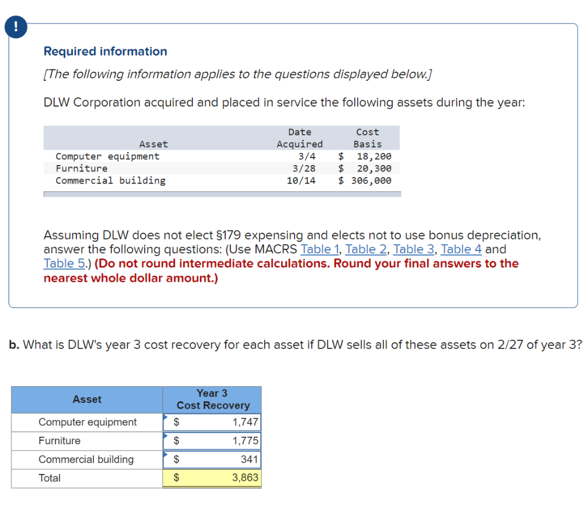The image size is (588, 521).
Task: Select the Computer equipment row label in answer table
Action: [x=88, y=422]
